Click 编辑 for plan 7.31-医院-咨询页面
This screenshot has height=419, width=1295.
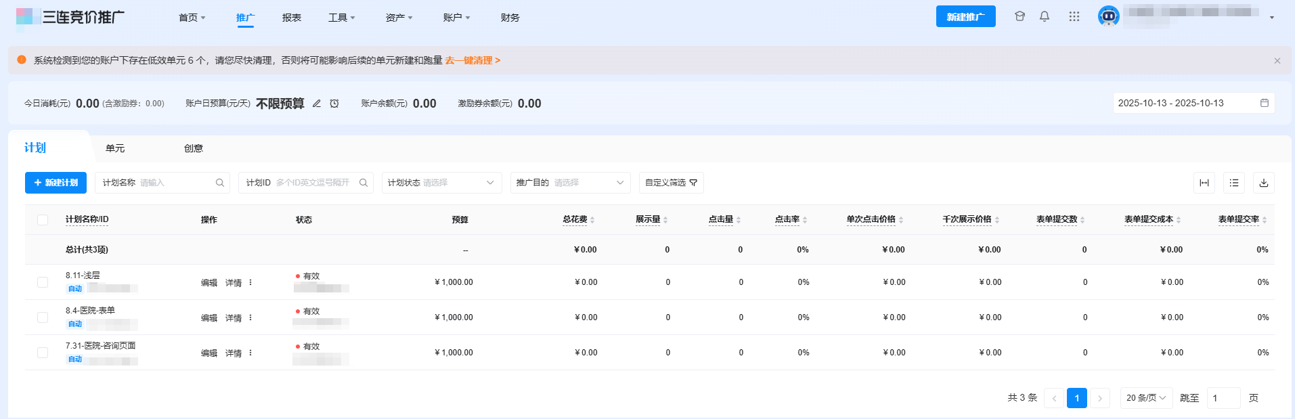tap(209, 353)
